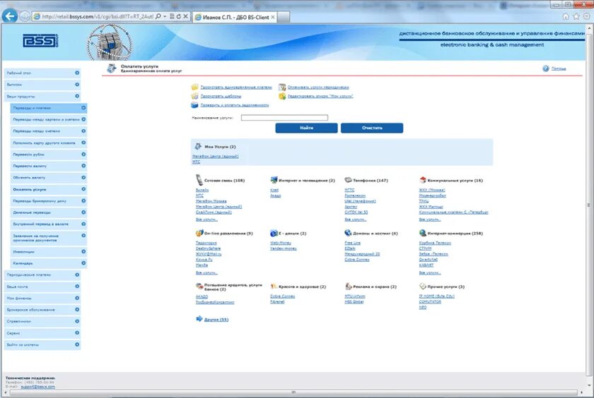
Task: Click the horizontal scrollbar at bottom
Action: (x=293, y=393)
